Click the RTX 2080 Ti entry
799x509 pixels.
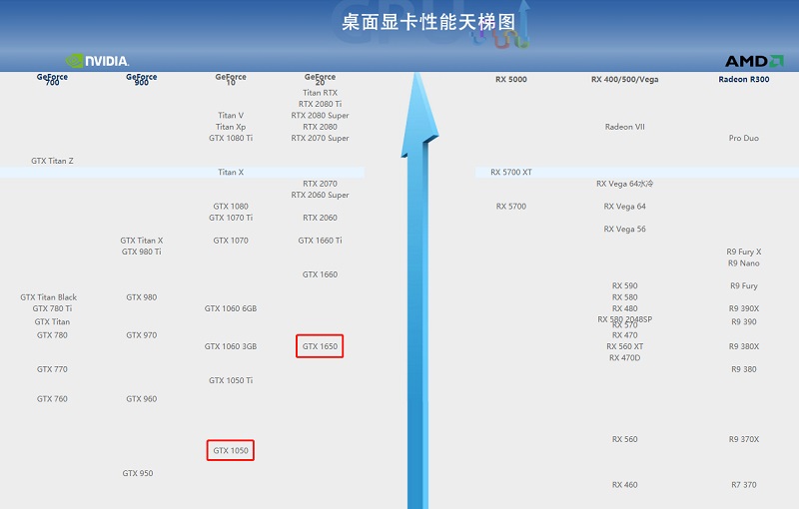(320, 104)
